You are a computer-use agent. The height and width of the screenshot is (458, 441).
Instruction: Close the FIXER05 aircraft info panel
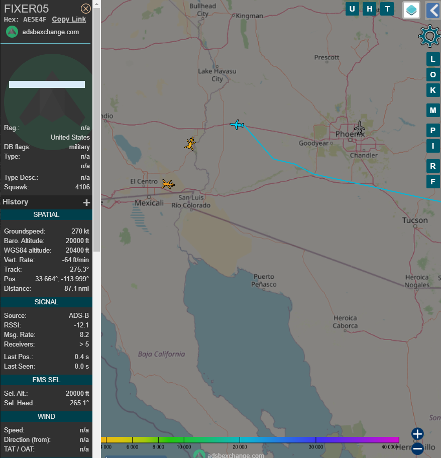(85, 9)
